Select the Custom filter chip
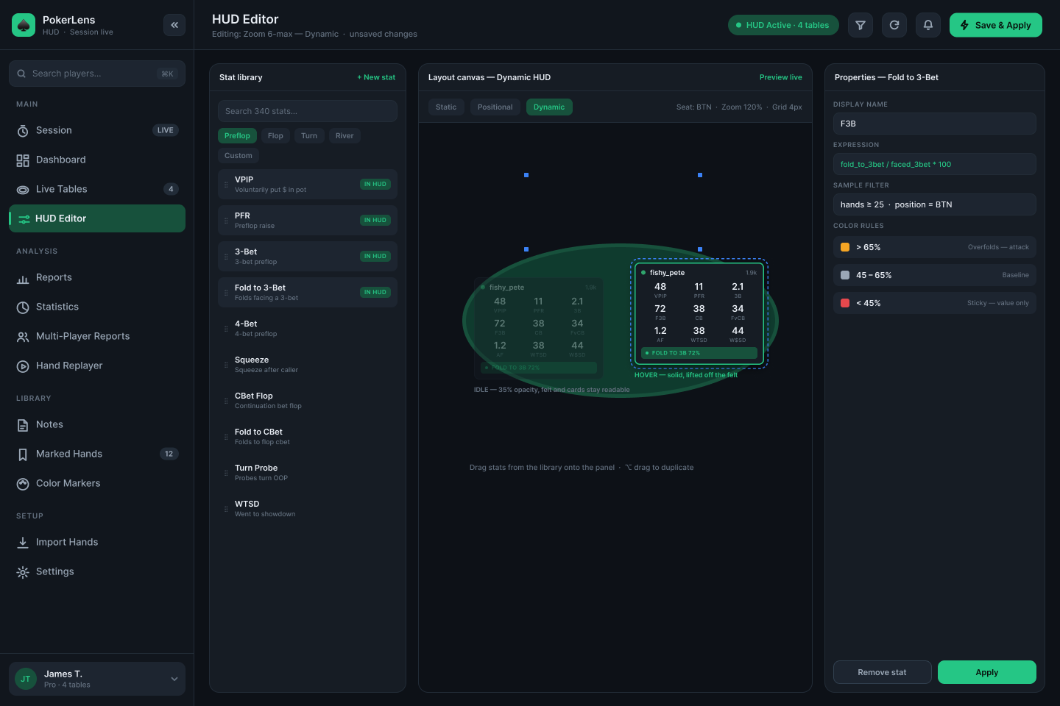 [239, 155]
